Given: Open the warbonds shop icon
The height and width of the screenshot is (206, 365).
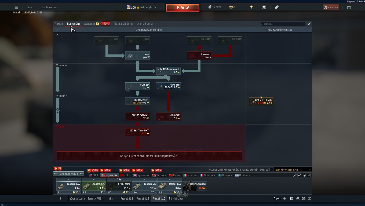Looking at the screenshot, I should pos(264,7).
